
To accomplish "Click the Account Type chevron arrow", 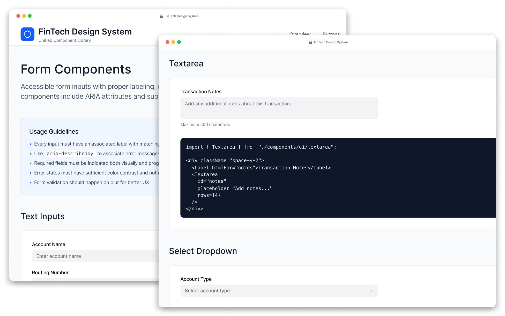I will click(371, 291).
